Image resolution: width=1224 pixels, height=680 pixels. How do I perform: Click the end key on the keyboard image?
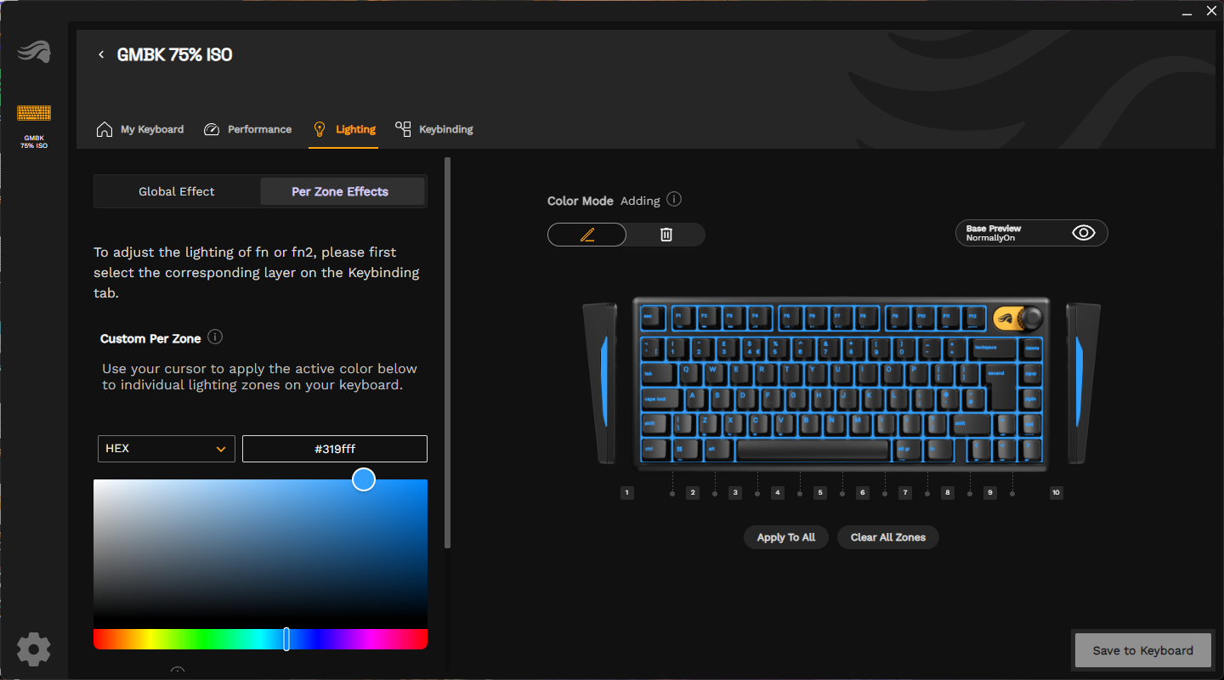click(1030, 423)
